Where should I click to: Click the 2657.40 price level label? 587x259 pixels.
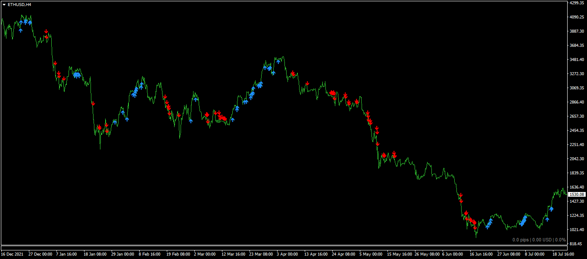point(577,116)
